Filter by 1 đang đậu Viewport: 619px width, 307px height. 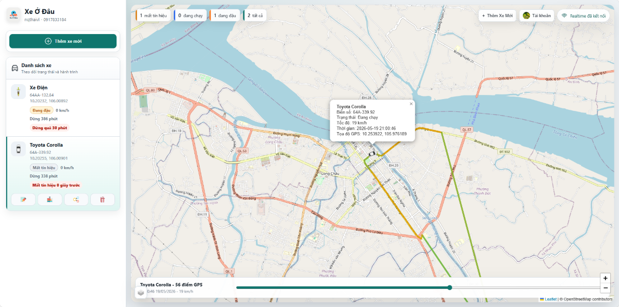point(225,15)
